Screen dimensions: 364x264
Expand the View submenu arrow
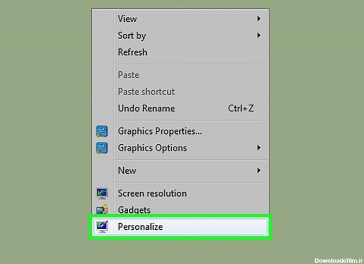(259, 18)
